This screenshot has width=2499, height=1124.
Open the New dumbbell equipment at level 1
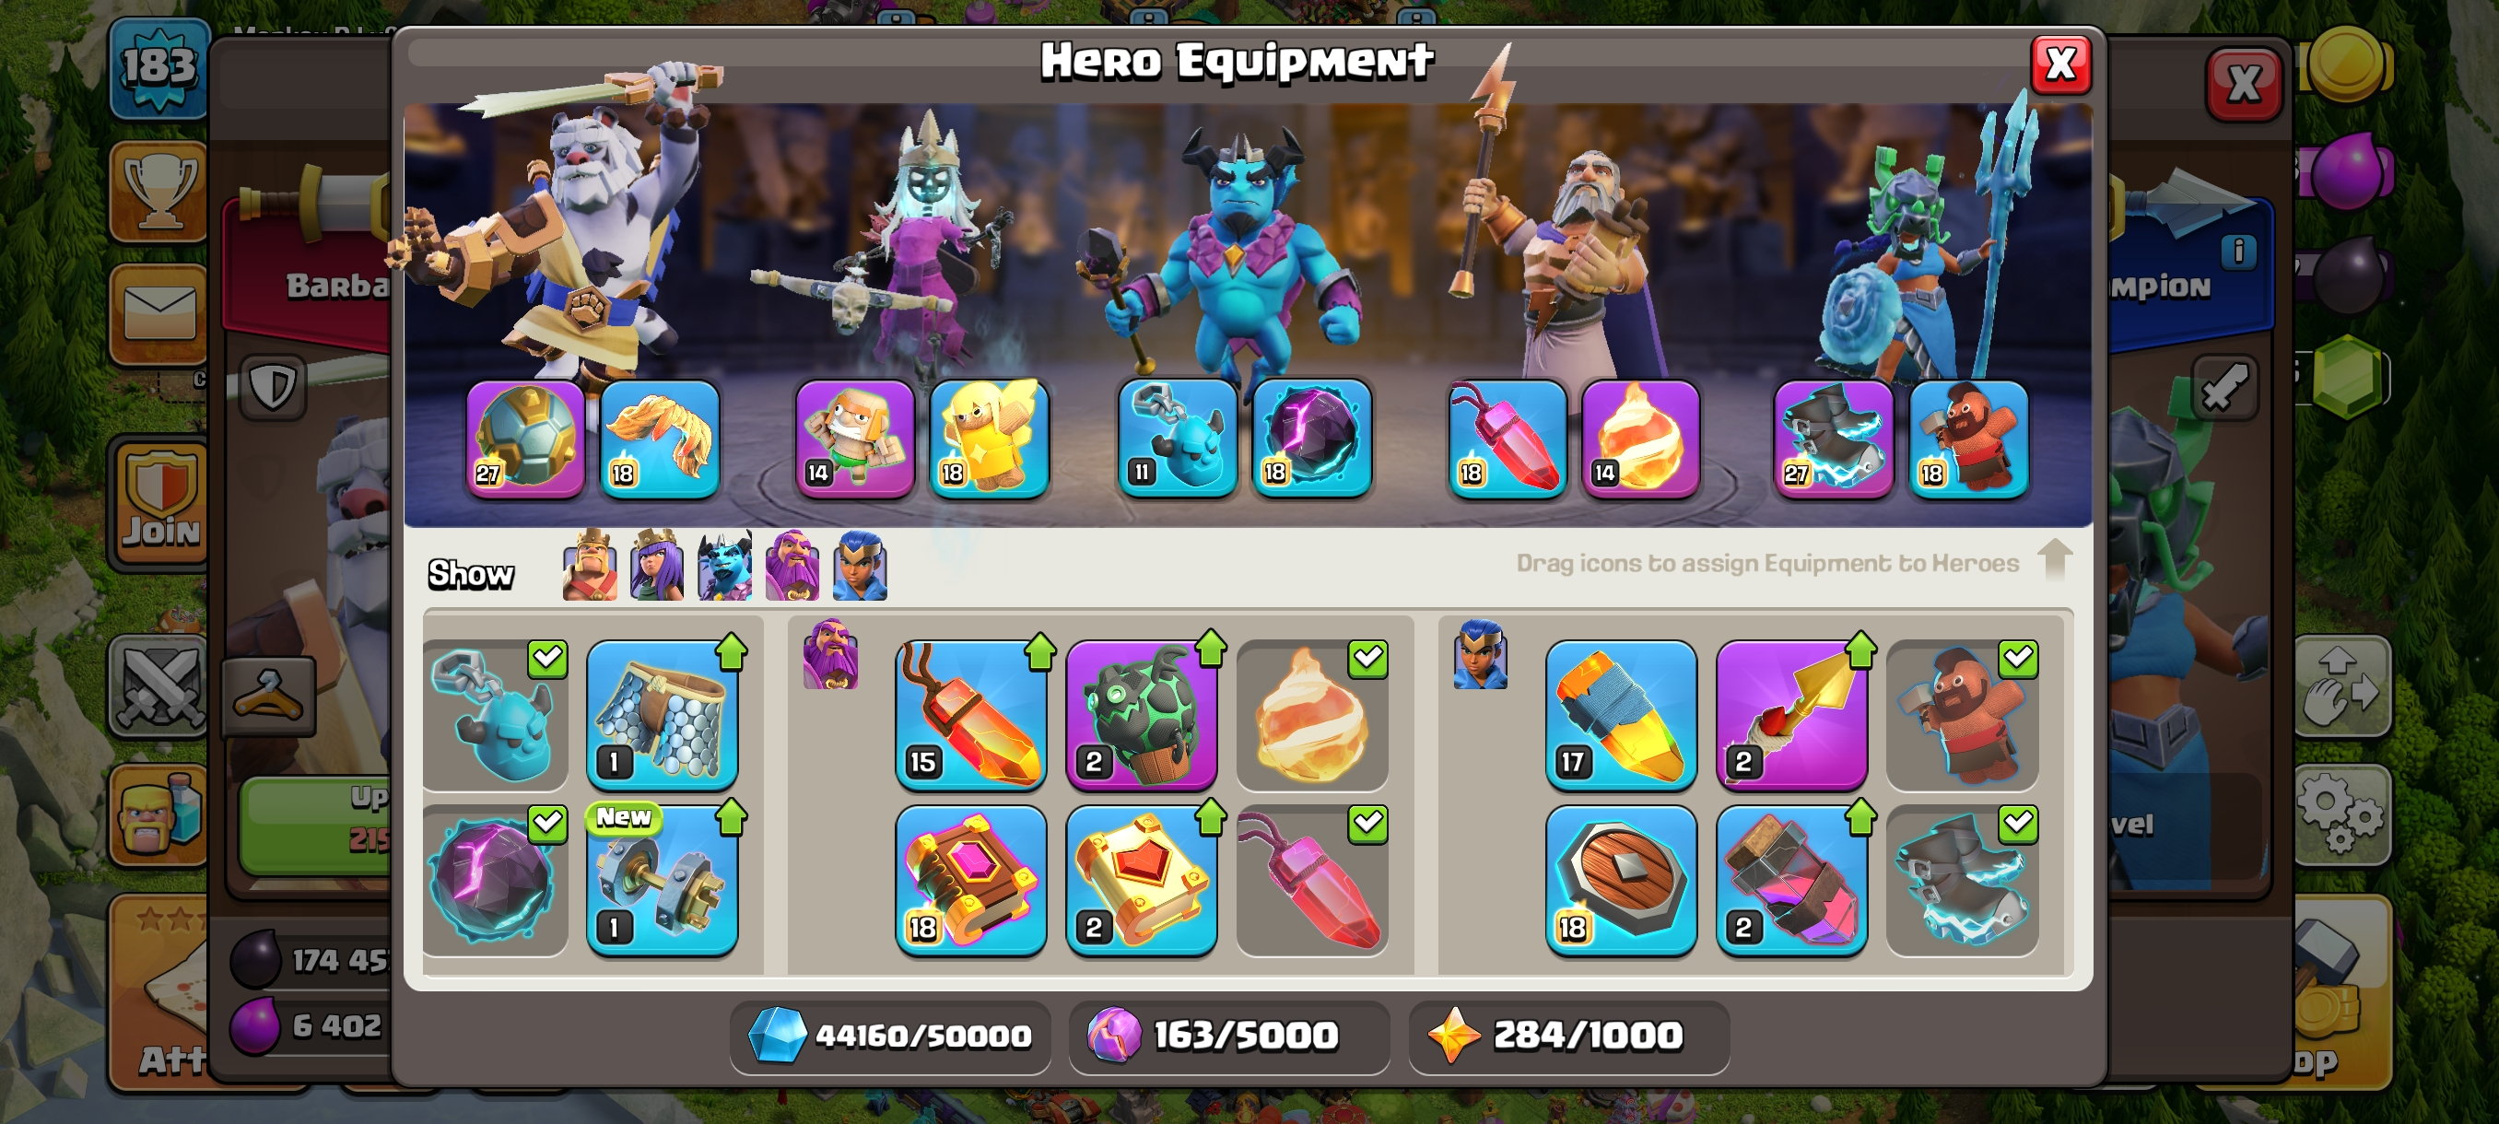coord(663,881)
